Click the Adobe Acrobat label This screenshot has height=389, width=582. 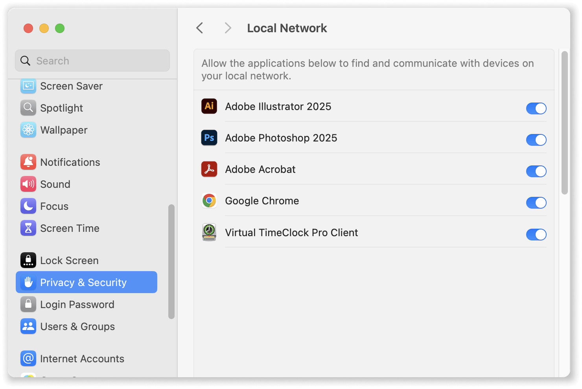(260, 169)
